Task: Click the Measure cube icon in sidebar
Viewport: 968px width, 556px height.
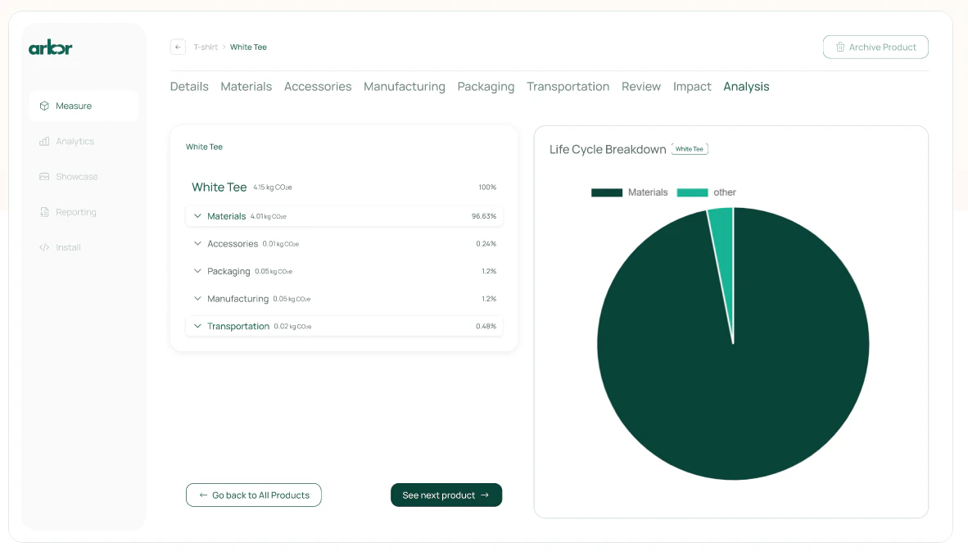Action: 44,106
